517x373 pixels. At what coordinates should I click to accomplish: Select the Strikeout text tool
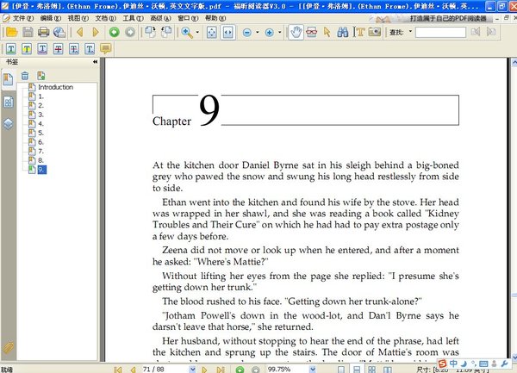click(58, 49)
